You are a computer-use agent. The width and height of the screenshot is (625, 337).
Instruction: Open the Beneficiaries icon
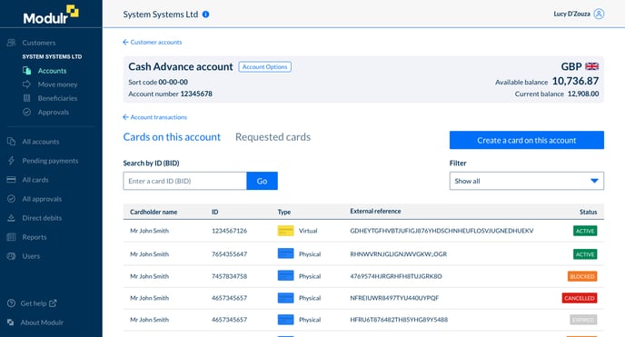(x=26, y=98)
